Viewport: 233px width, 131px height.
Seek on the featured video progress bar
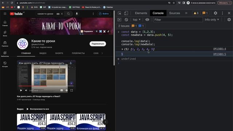46,86
